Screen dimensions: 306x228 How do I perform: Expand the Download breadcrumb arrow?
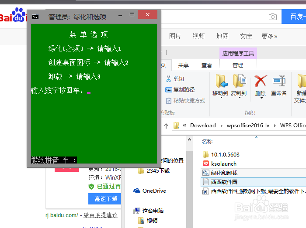pyautogui.click(x=221, y=126)
